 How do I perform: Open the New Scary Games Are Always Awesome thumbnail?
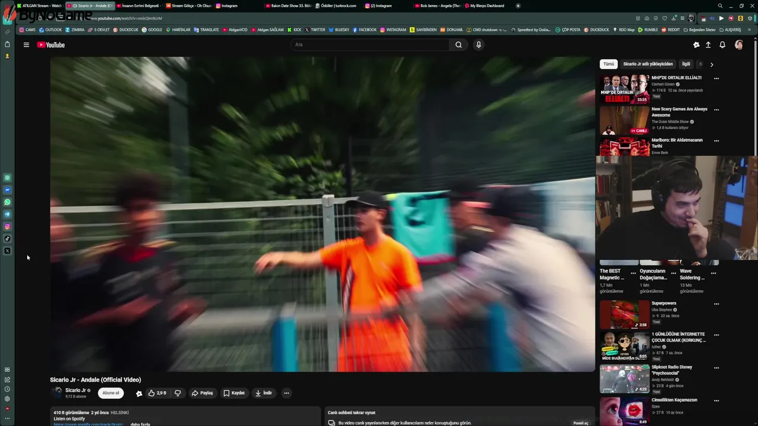(624, 121)
